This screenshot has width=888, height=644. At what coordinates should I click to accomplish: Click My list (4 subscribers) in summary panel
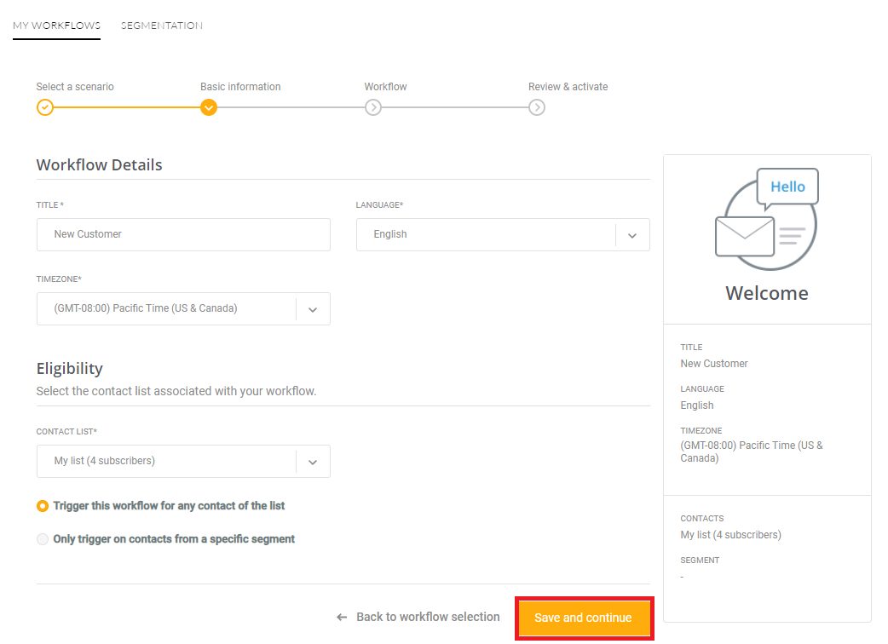pyautogui.click(x=730, y=535)
